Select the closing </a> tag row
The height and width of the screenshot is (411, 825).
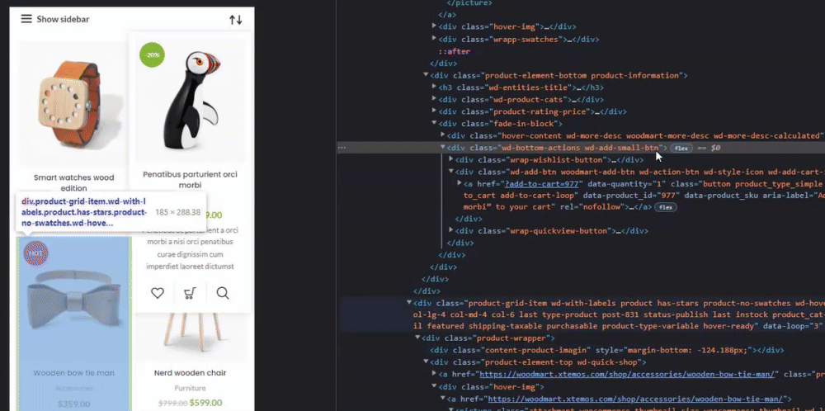point(448,14)
